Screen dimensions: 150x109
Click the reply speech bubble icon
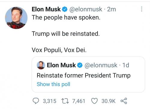point(36,101)
